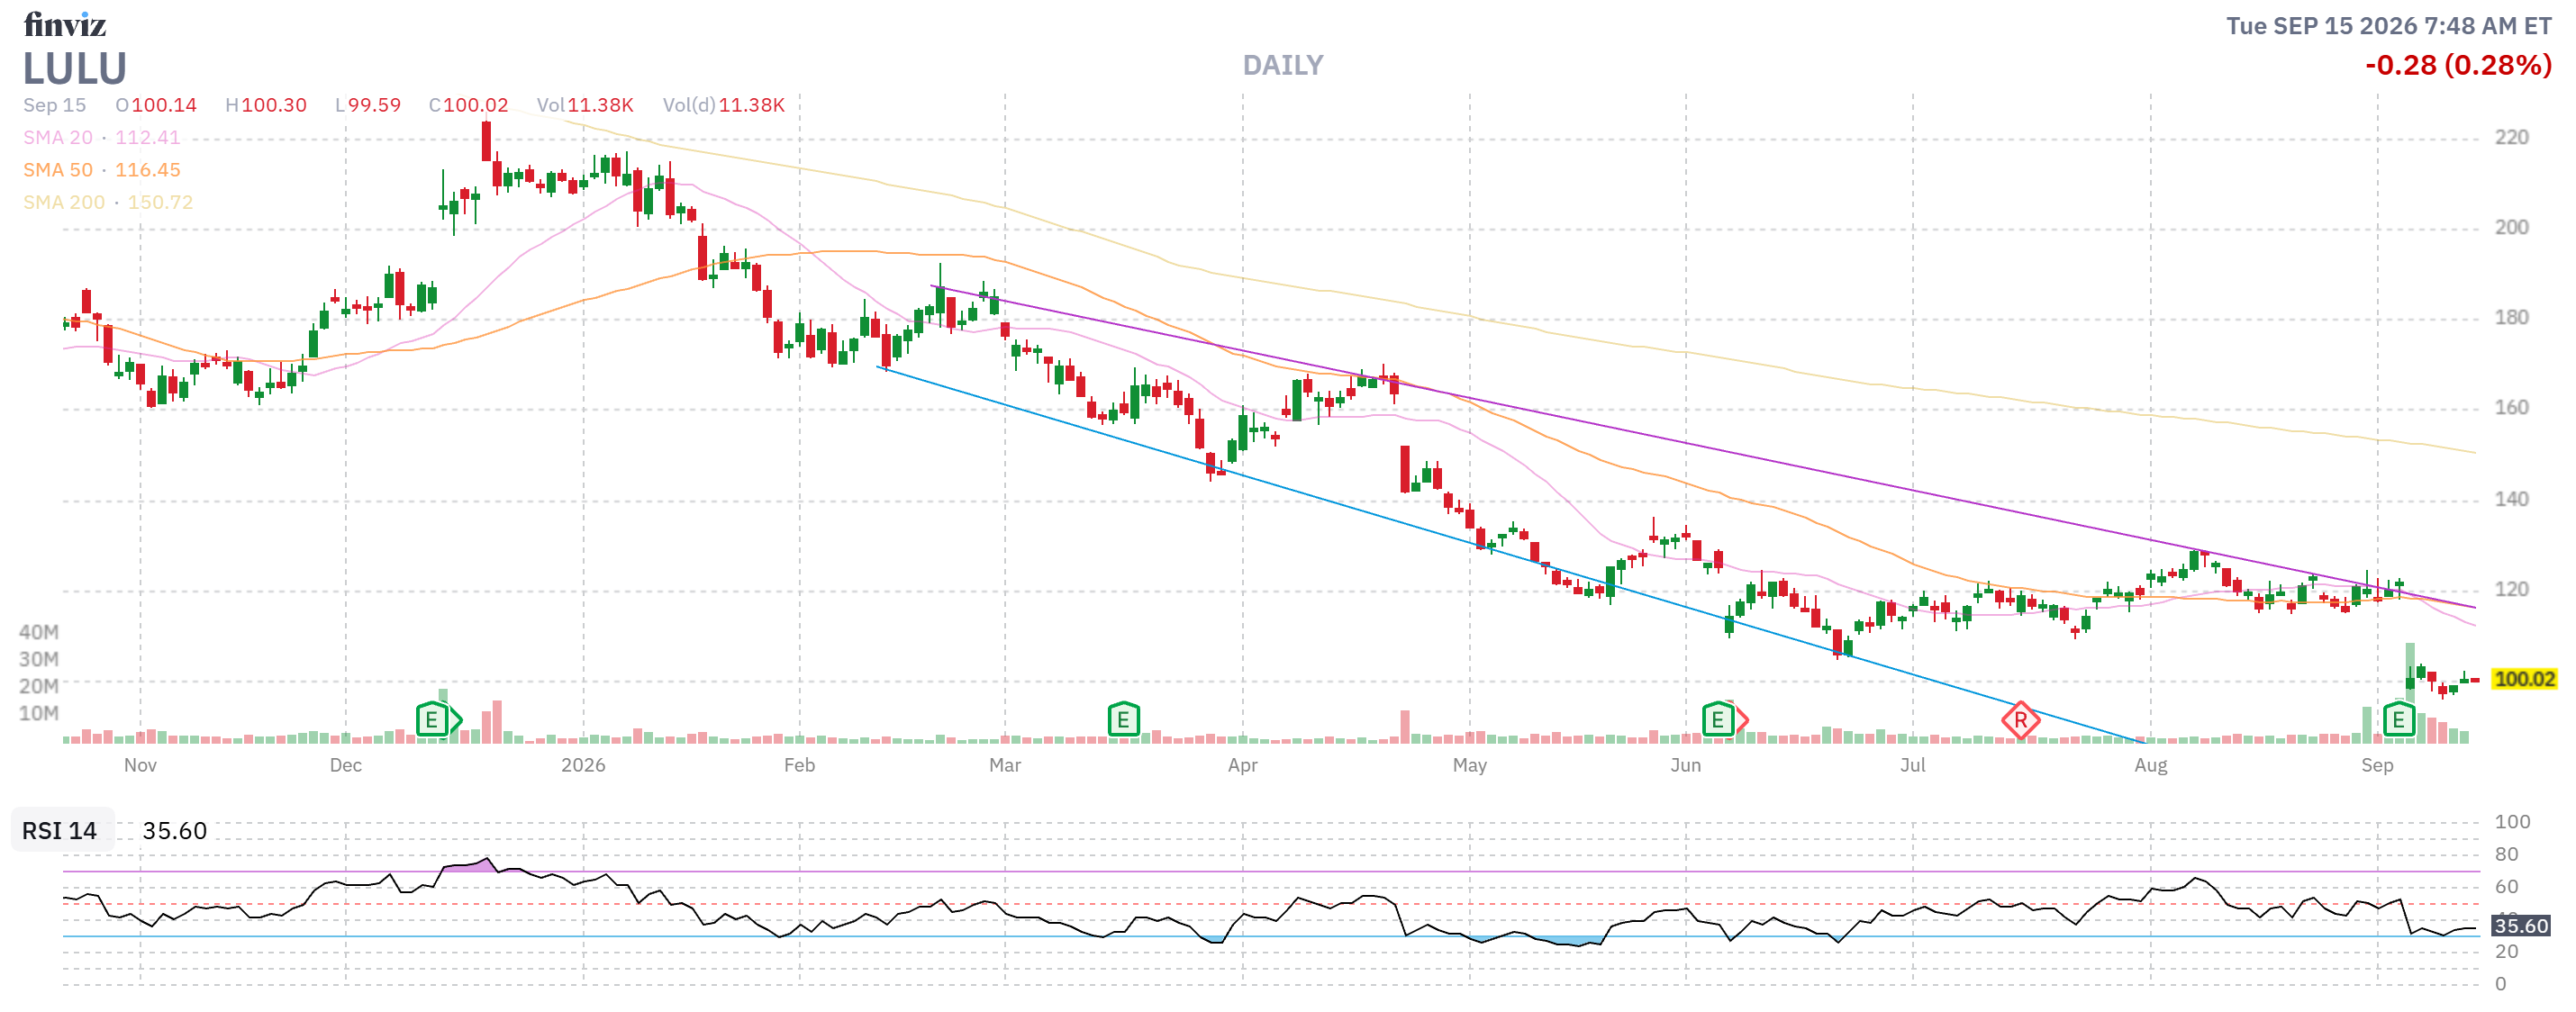The image size is (2576, 1012).
Task: Click the Tue SEP 15 2026 timestamp
Action: pyautogui.click(x=2388, y=26)
